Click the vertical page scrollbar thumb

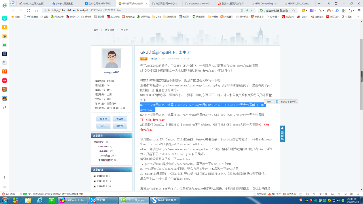361,75
